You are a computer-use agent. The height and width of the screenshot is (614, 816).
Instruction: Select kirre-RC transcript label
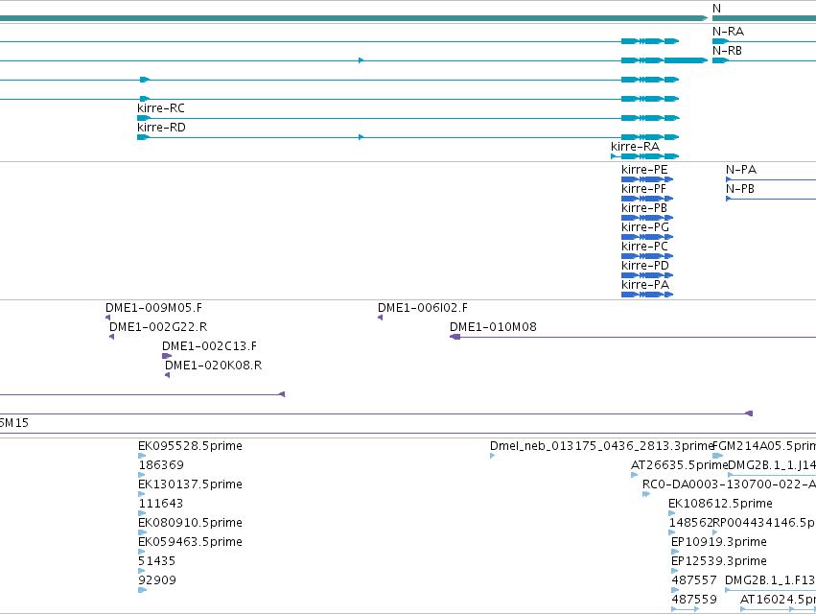tap(161, 108)
